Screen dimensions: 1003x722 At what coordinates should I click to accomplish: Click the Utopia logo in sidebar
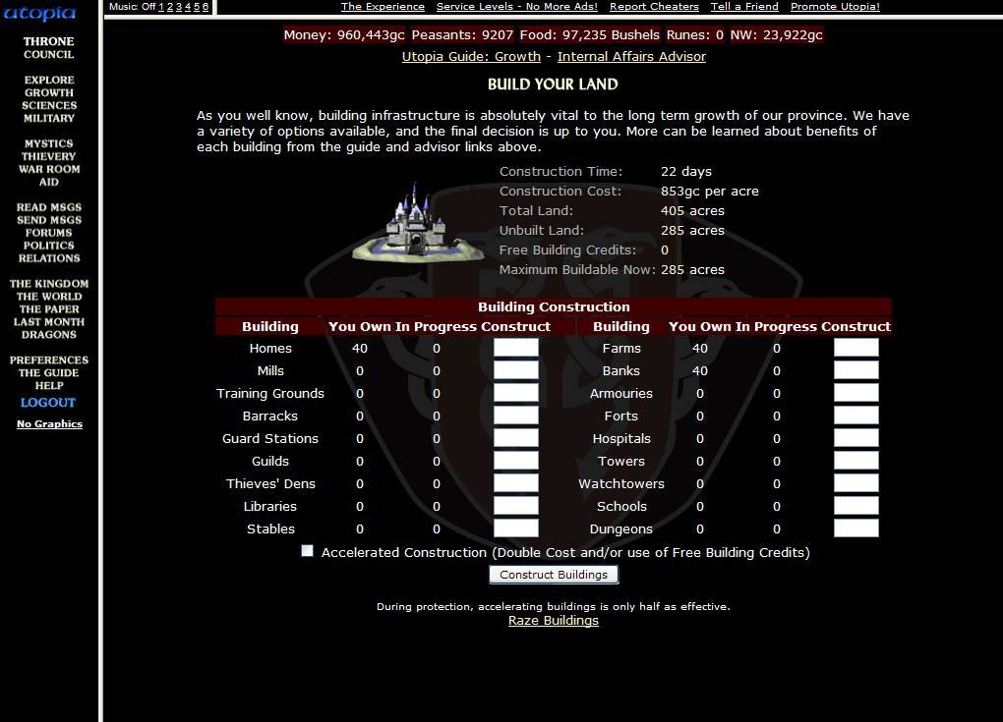40,13
